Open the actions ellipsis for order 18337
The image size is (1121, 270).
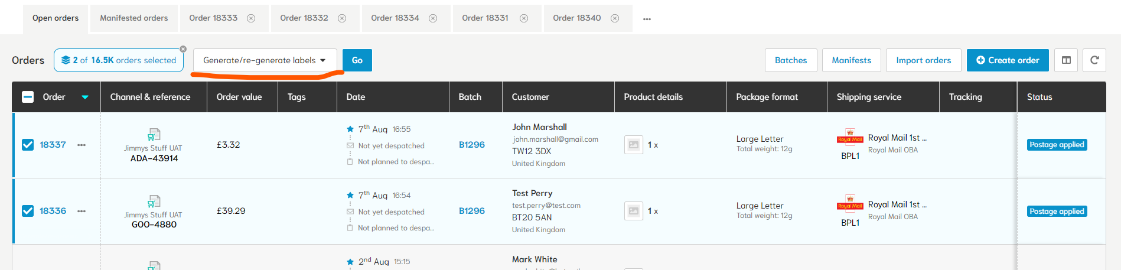point(82,145)
